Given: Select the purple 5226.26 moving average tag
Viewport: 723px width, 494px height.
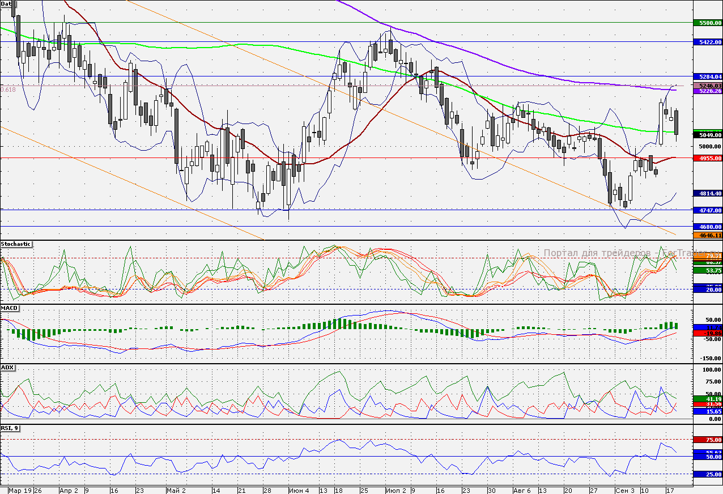Looking at the screenshot, I should [x=708, y=91].
